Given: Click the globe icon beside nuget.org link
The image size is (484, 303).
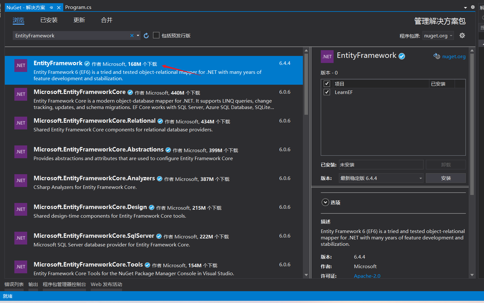Looking at the screenshot, I should (x=437, y=56).
